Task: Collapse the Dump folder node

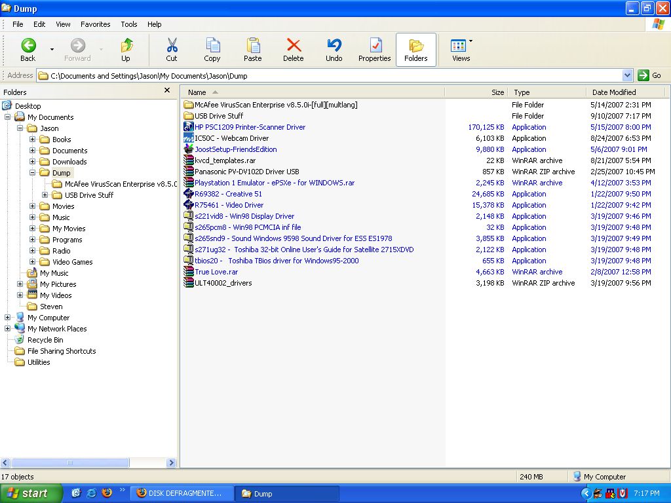Action: click(x=32, y=172)
